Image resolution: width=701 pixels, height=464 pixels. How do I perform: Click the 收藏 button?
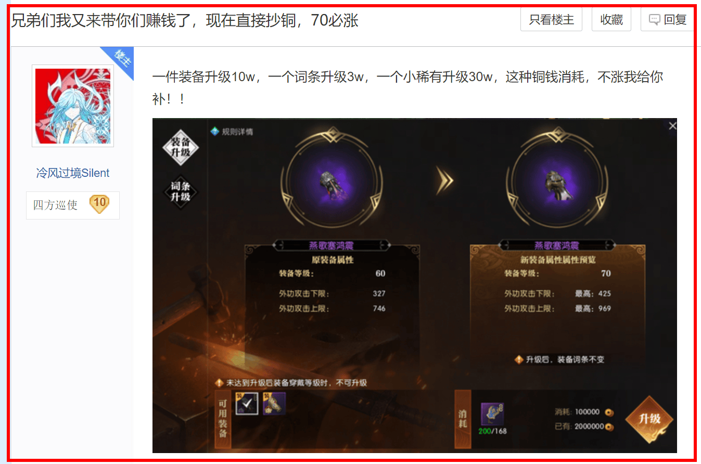(611, 20)
